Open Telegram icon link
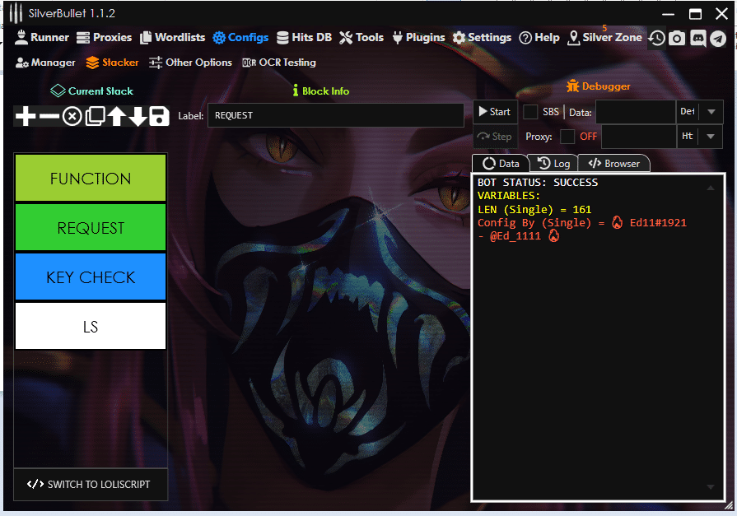This screenshot has height=516, width=737. tap(718, 38)
